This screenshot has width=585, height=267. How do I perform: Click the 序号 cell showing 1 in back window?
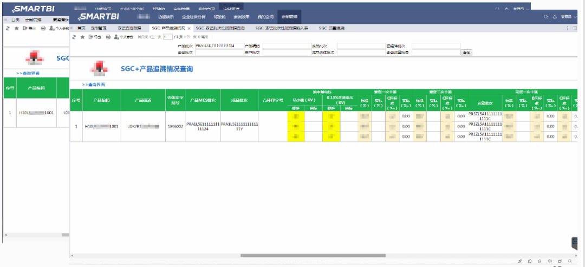(10, 112)
